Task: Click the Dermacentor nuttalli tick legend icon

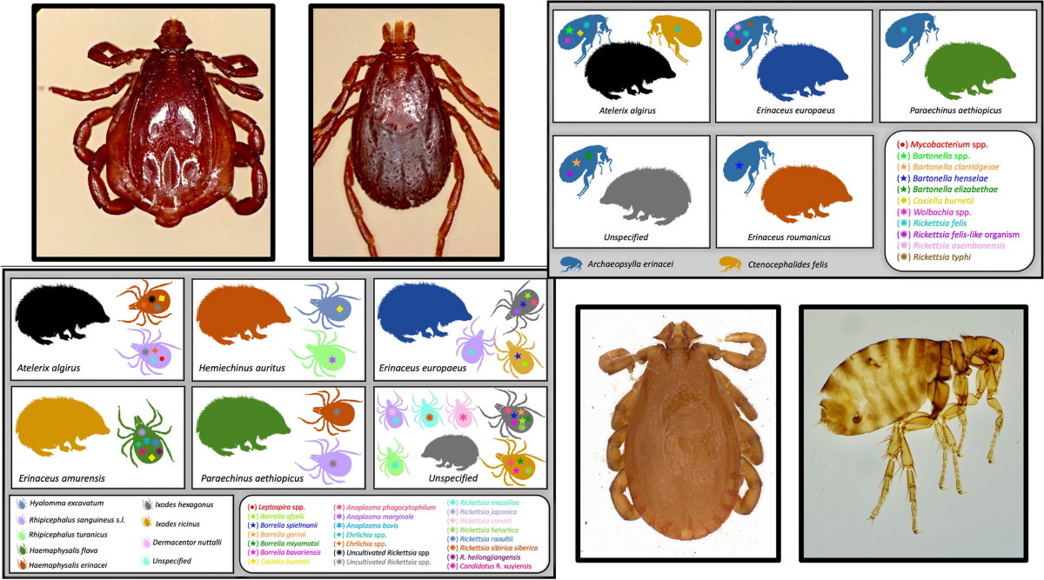Action: click(x=145, y=543)
